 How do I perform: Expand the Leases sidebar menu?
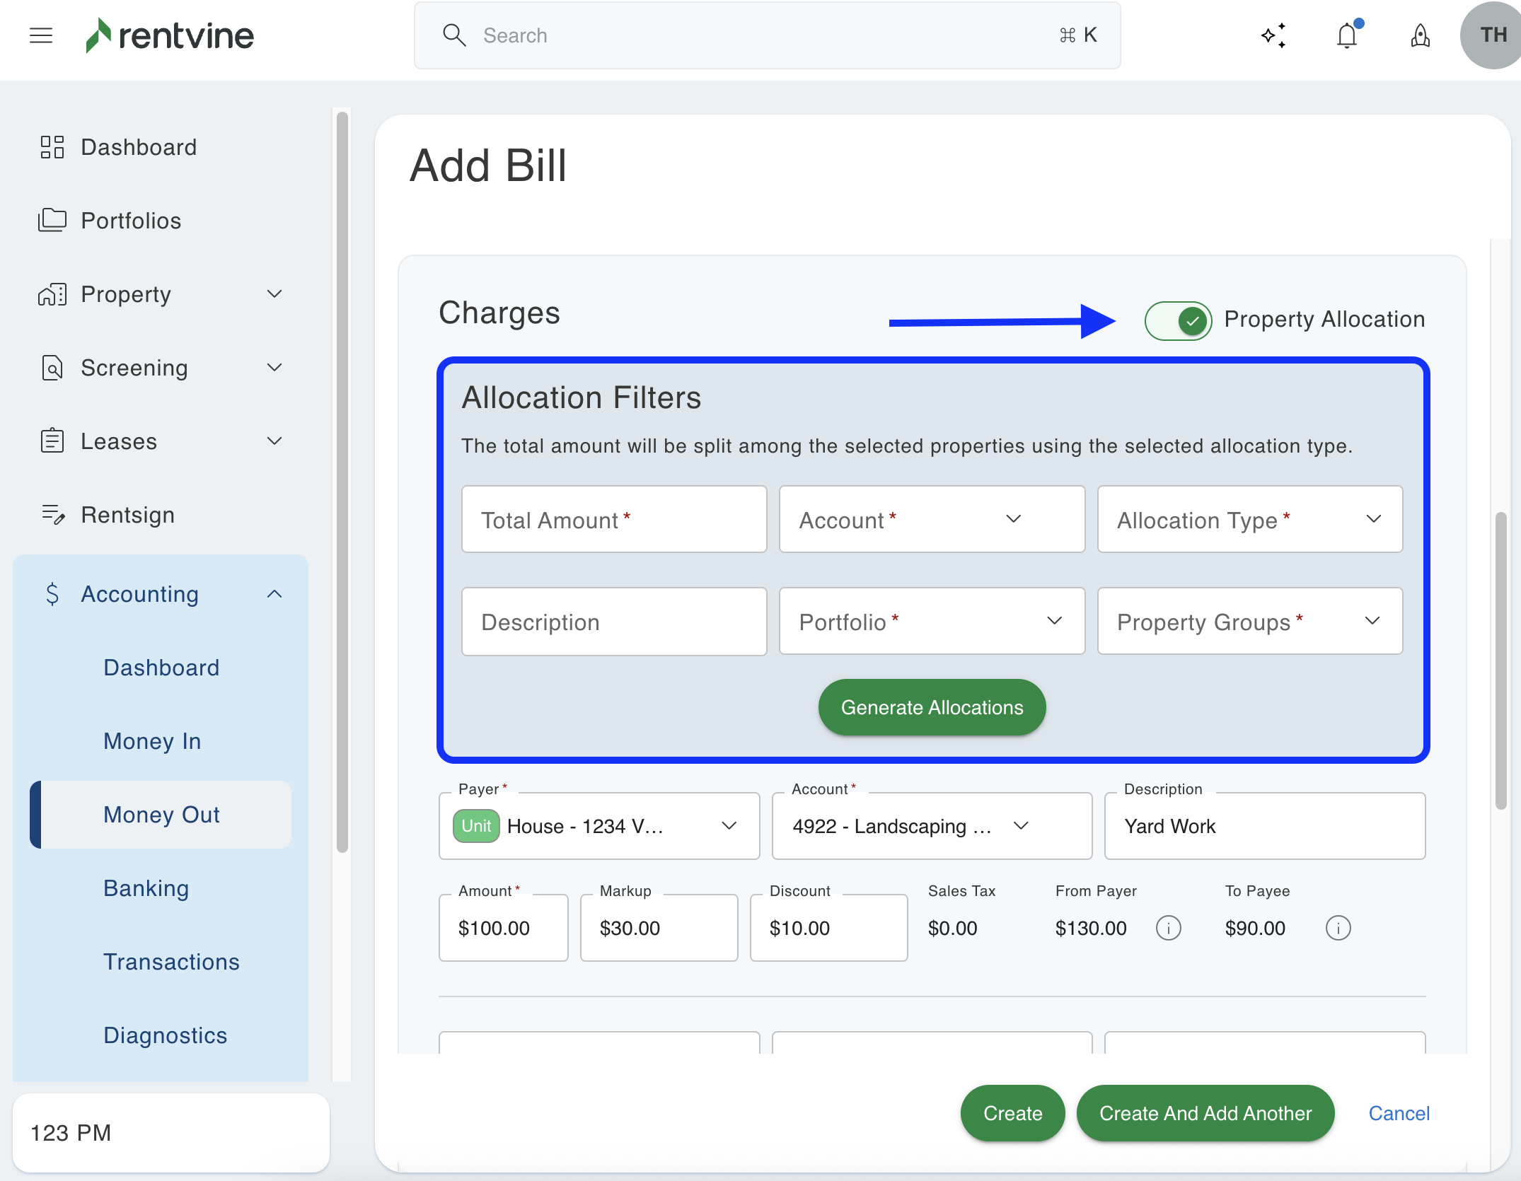click(274, 441)
